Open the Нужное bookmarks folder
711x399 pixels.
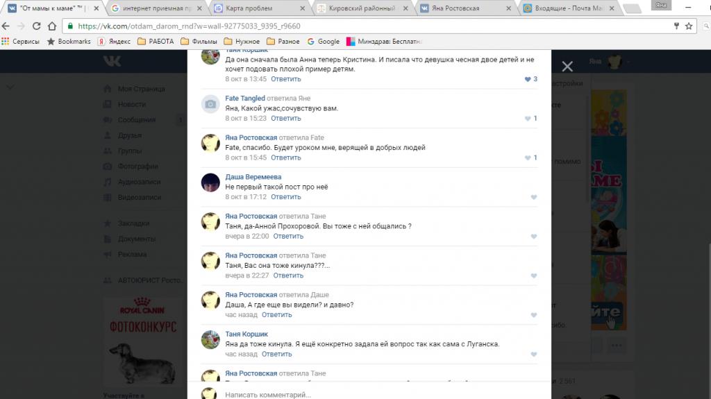coord(242,41)
